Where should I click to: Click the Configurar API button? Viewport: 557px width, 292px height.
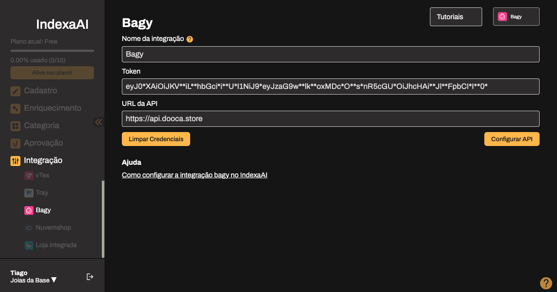pos(512,139)
